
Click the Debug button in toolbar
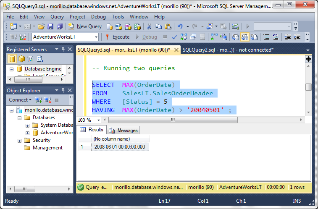click(x=147, y=37)
